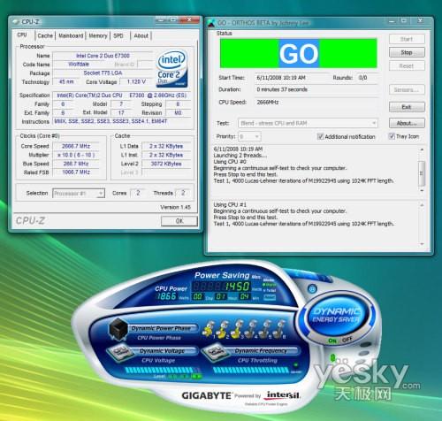
Task: Toggle the Additional notification checkbox
Action: click(x=320, y=136)
